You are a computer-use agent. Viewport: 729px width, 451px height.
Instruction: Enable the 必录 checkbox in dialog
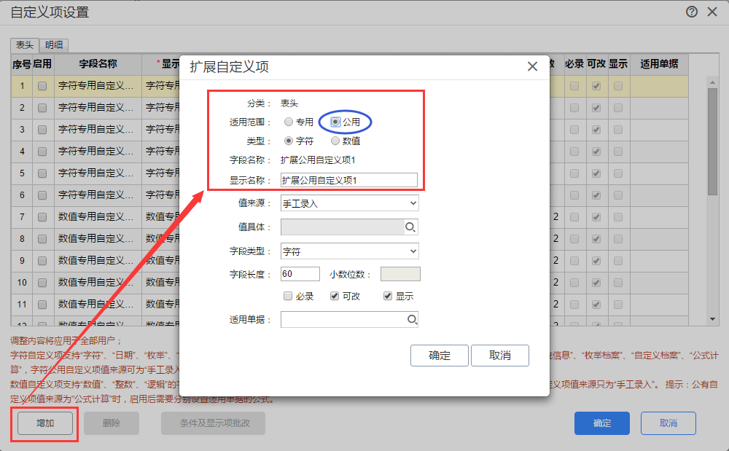288,296
